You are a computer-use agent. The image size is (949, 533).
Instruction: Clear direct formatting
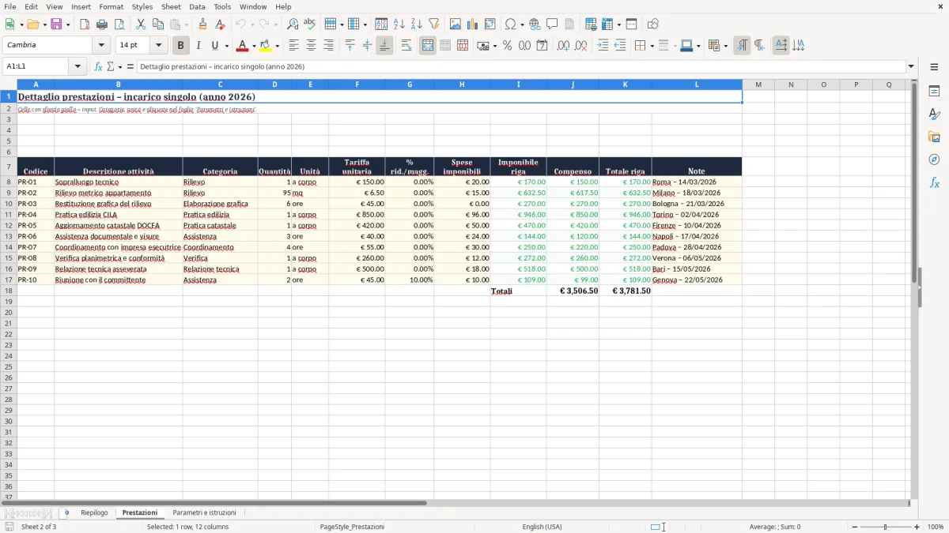pyautogui.click(x=221, y=24)
